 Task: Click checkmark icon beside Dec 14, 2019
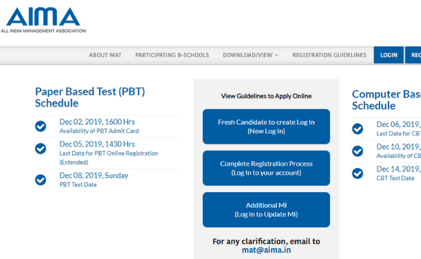[x=358, y=174]
